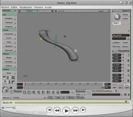Expand the Skeleton menu button
The height and width of the screenshot is (117, 133).
[9, 46]
